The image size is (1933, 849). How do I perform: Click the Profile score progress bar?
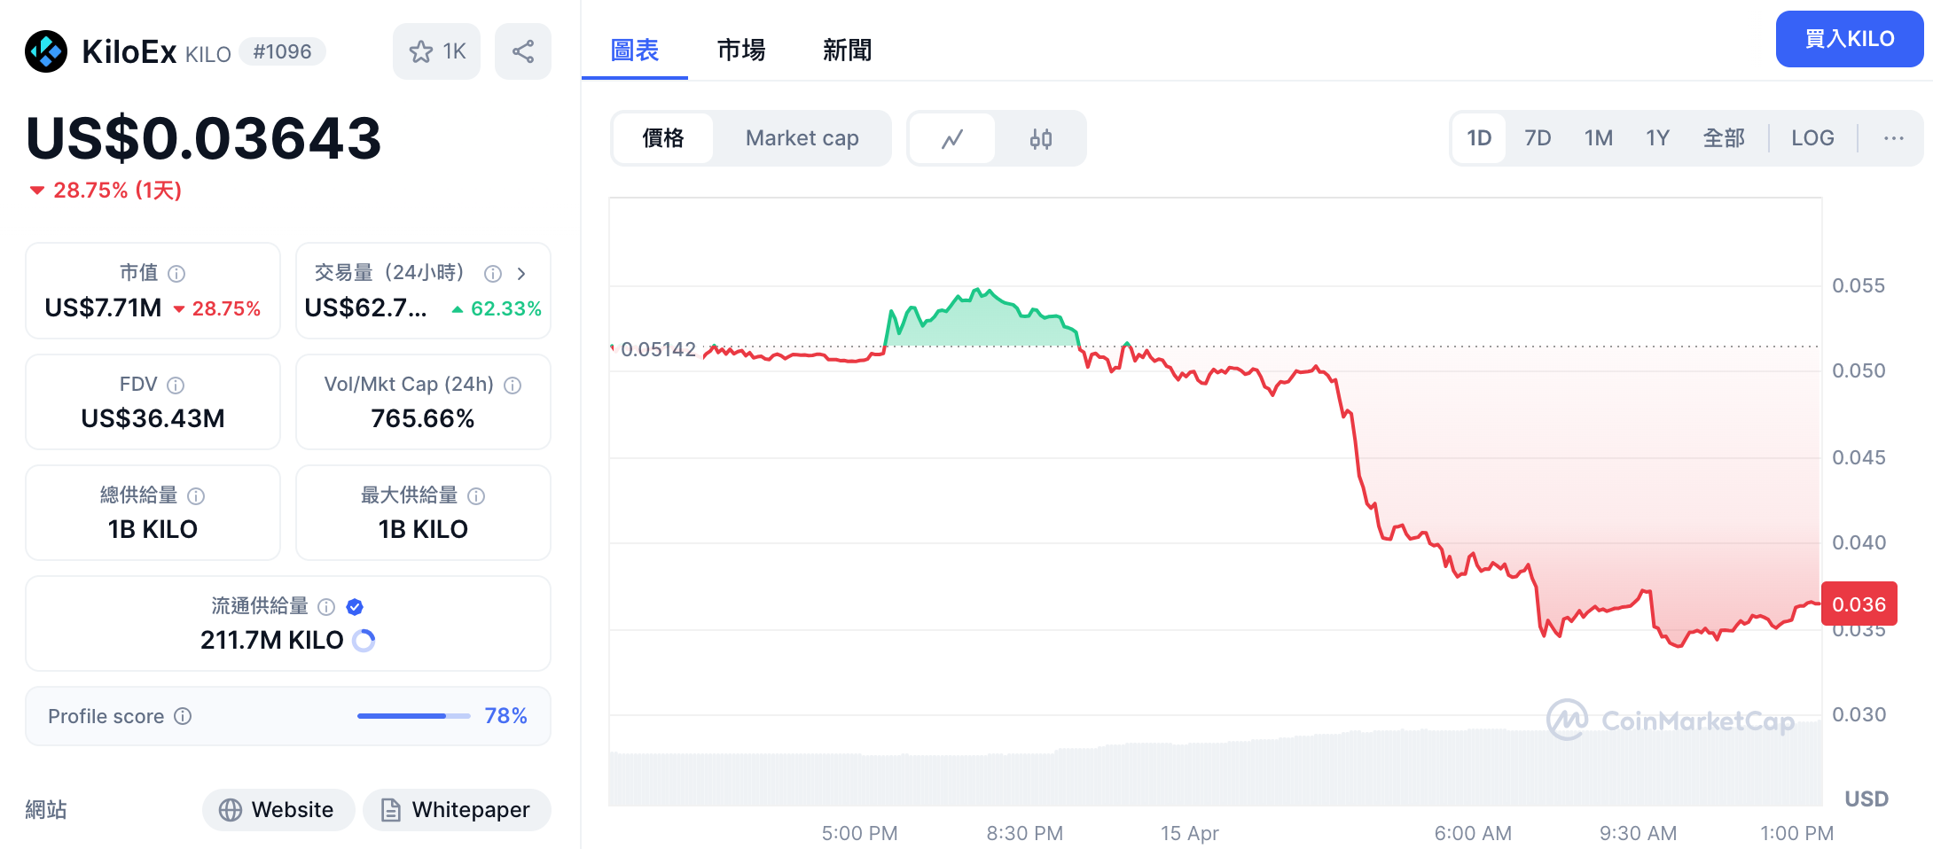(x=413, y=716)
